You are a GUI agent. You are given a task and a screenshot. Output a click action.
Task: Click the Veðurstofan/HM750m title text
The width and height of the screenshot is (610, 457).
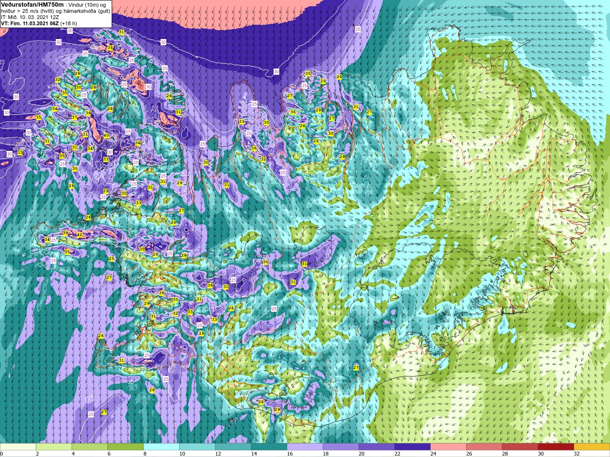pos(32,4)
